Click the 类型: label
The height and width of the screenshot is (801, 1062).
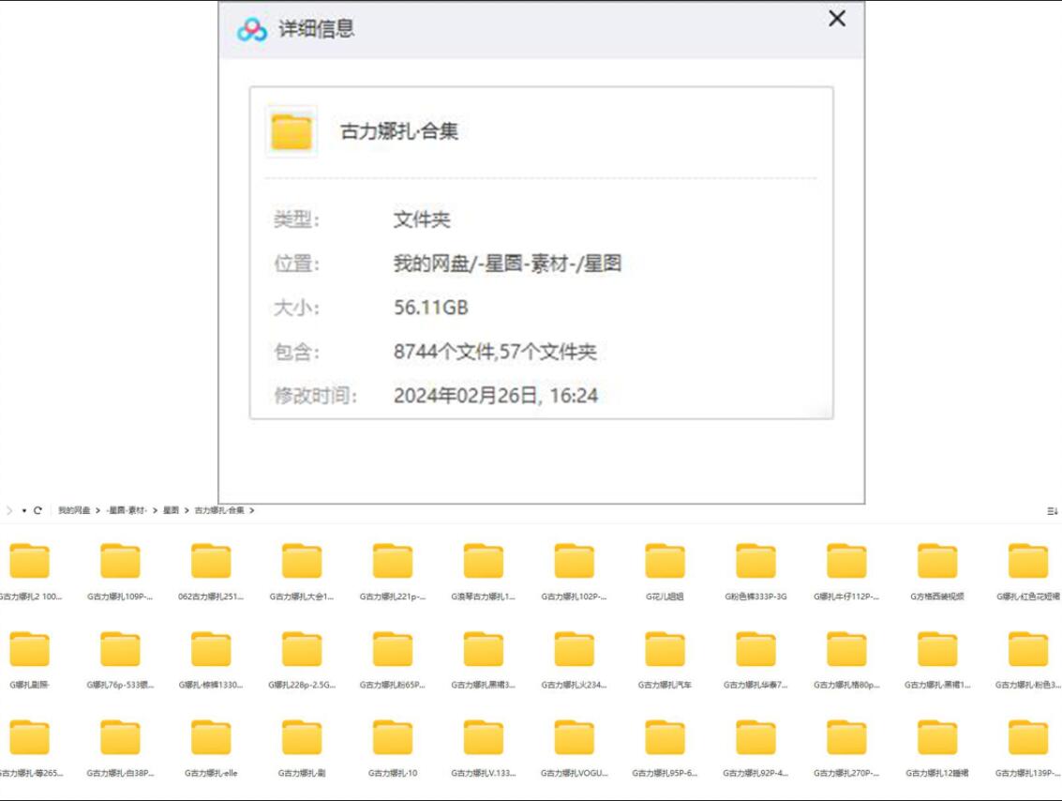296,219
